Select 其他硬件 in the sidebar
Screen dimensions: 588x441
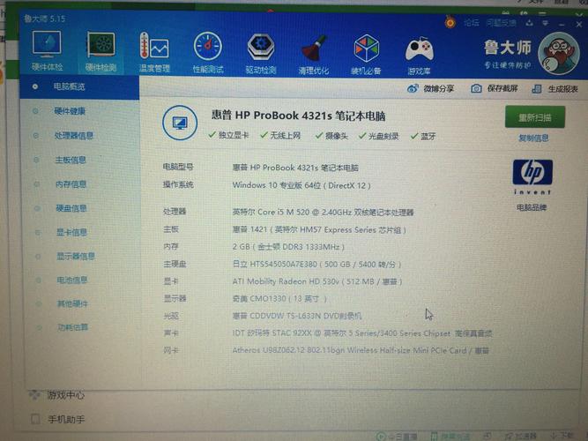(72, 303)
